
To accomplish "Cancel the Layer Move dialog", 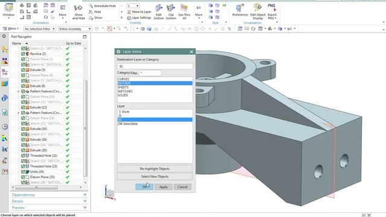I will (x=182, y=187).
